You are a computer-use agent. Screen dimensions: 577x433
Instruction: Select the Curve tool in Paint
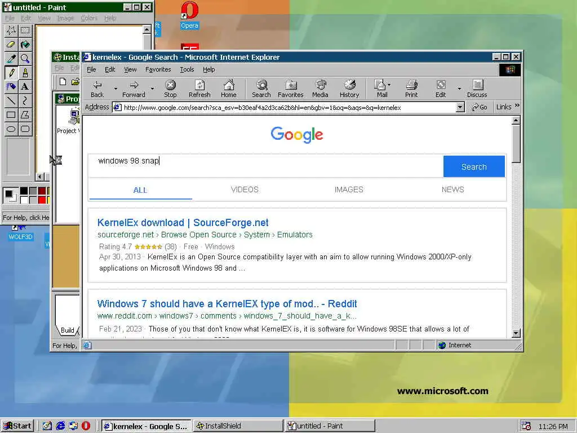point(25,100)
